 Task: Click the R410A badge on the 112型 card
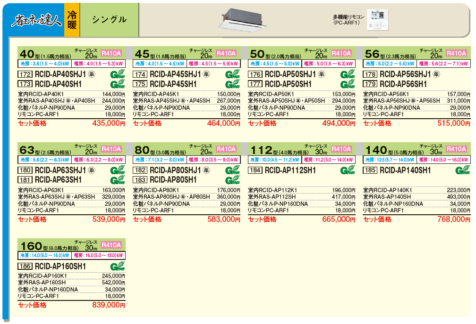tap(341, 149)
